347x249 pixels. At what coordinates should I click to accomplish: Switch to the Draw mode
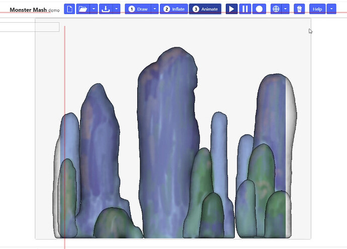[138, 9]
